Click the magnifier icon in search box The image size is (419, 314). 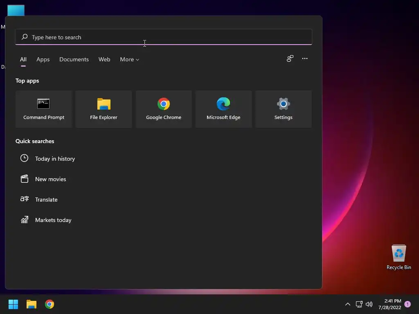coord(25,37)
